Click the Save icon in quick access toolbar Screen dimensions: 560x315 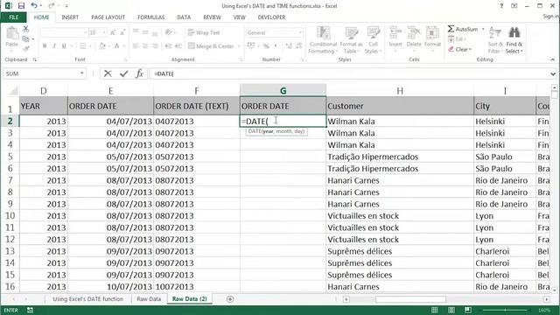[x=21, y=6]
